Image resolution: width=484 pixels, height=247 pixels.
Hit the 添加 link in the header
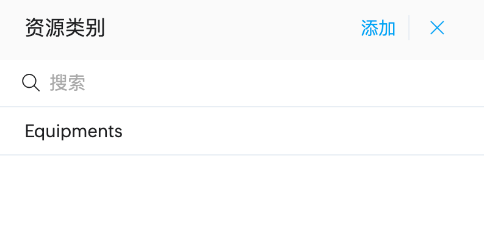coord(378,28)
